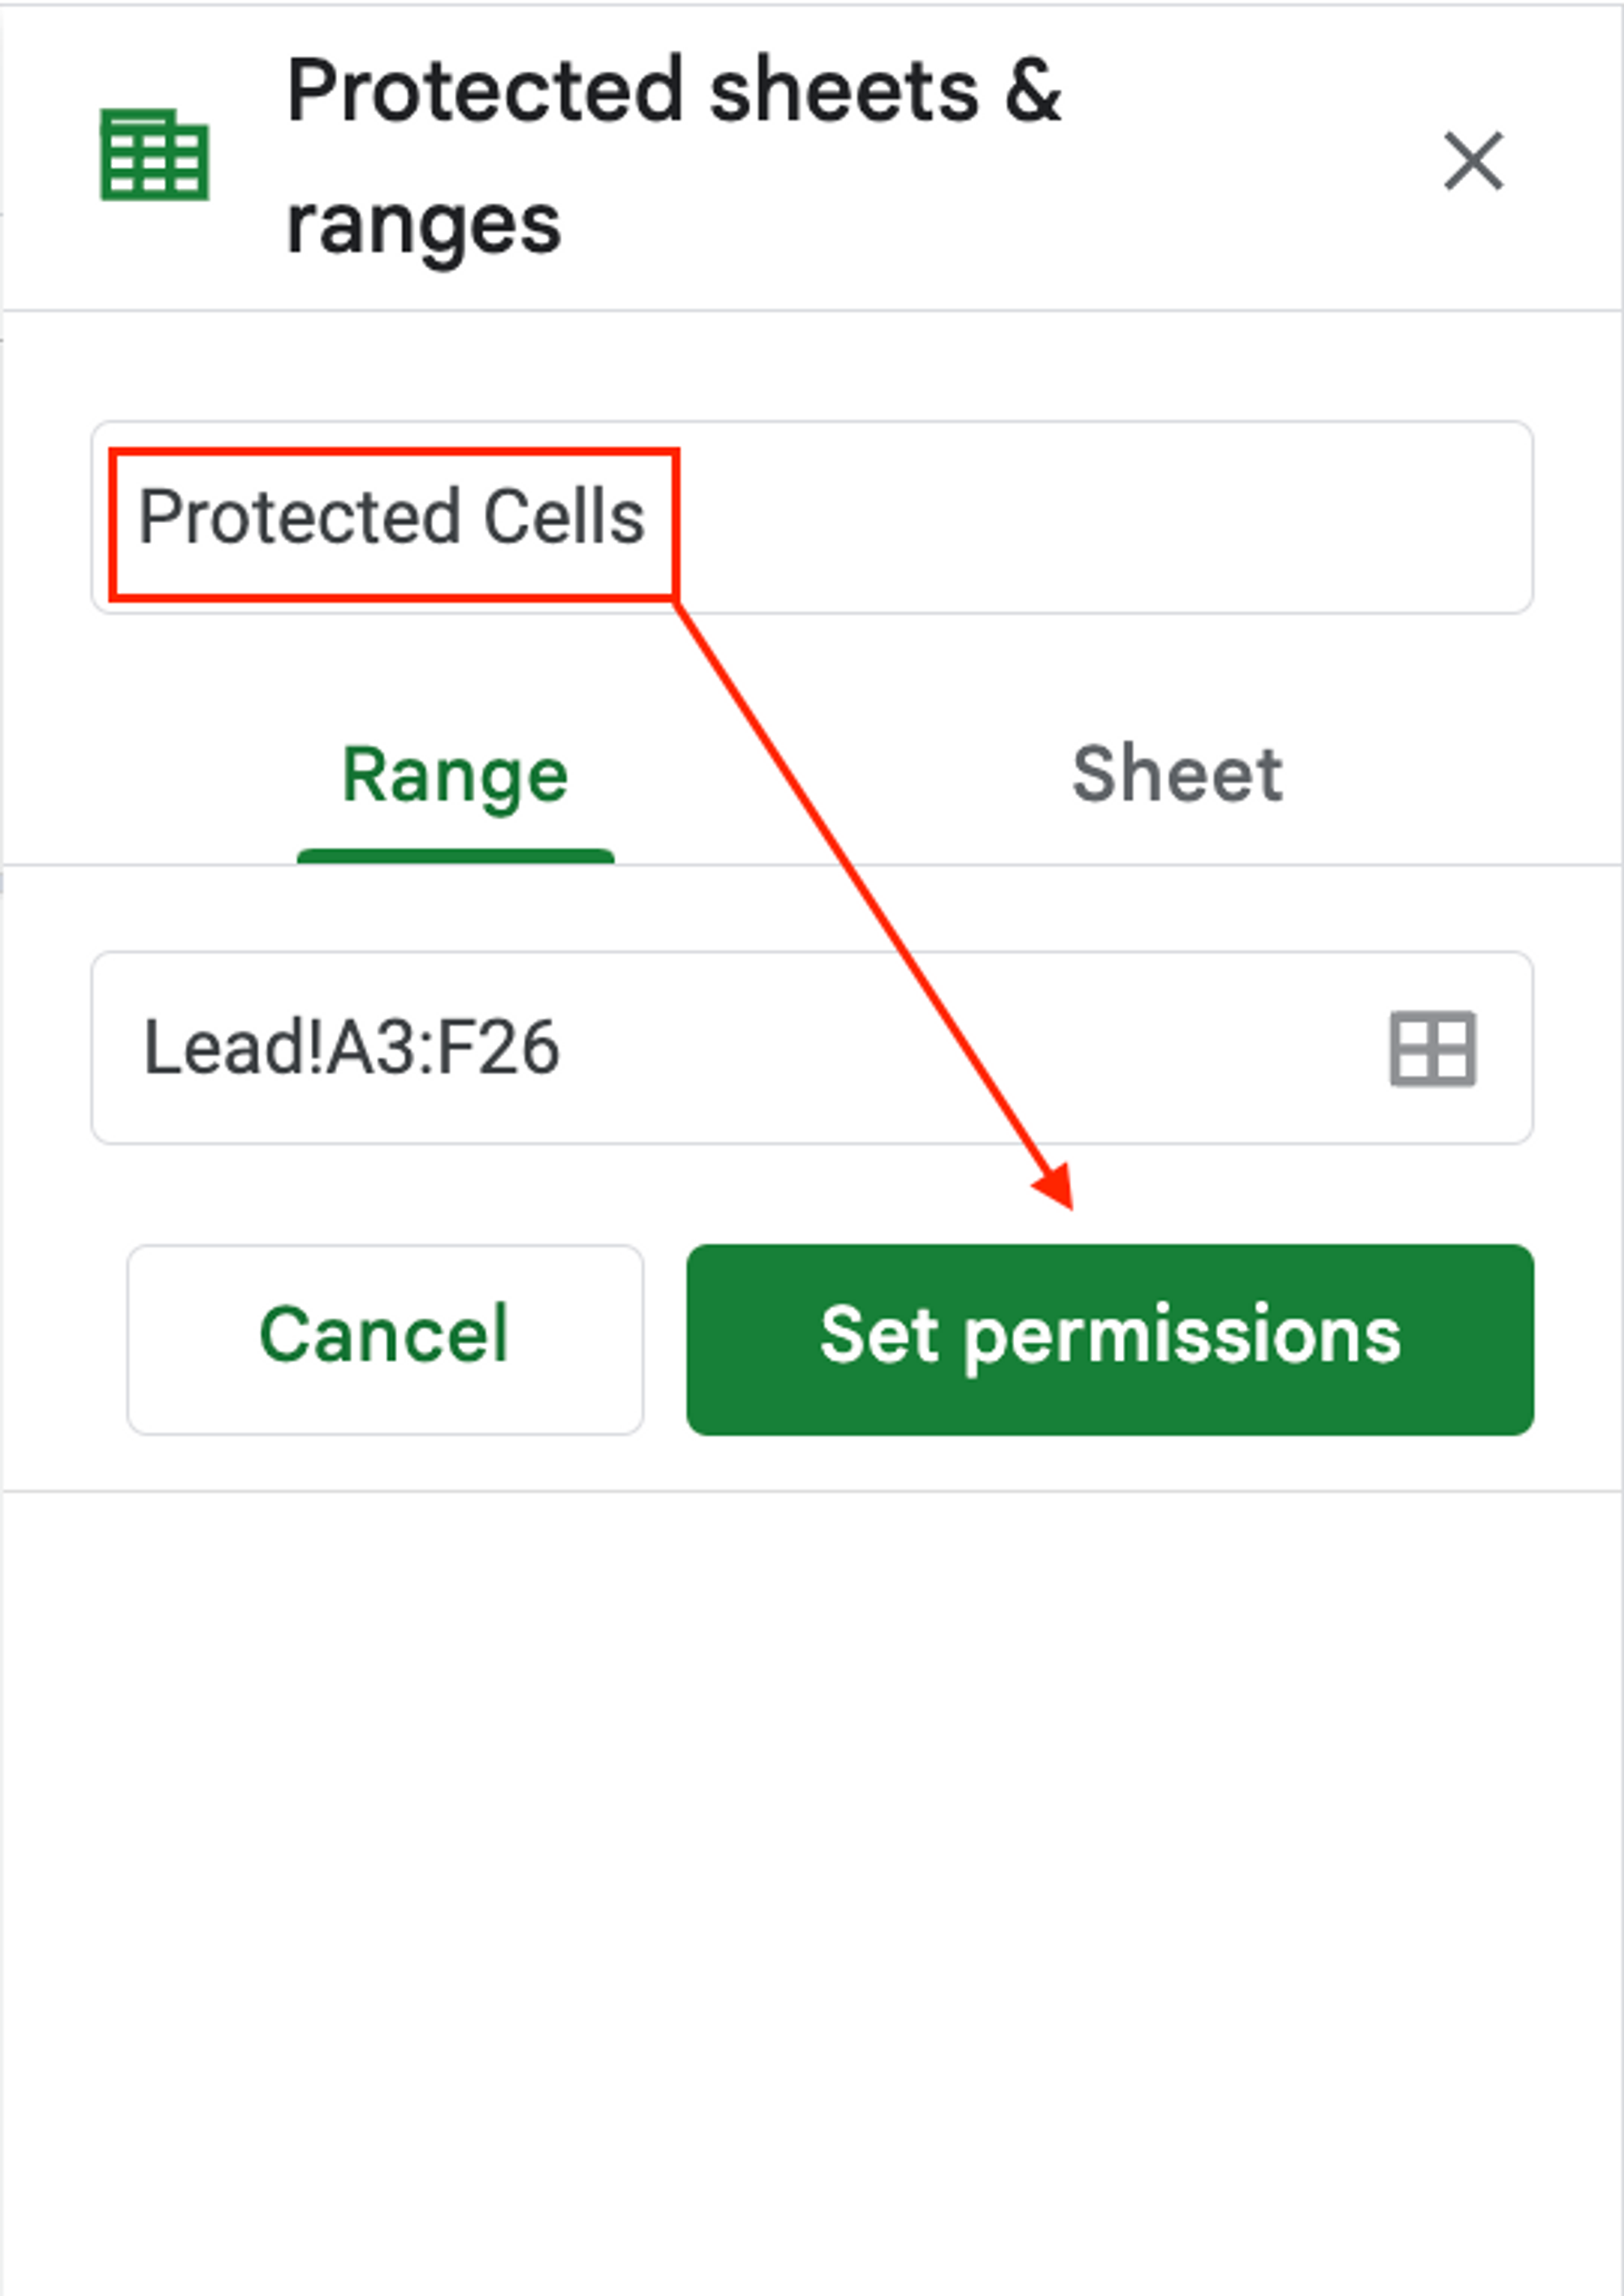Click the word Cells in the description box
This screenshot has width=1624, height=2296.
(x=564, y=518)
